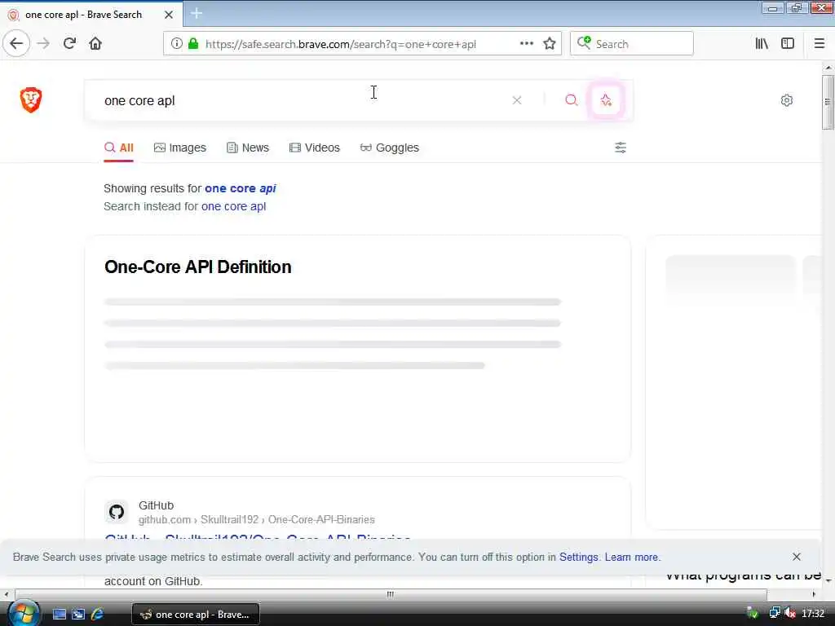
Task: Click the Switch between windows icon
Action: tap(78, 615)
